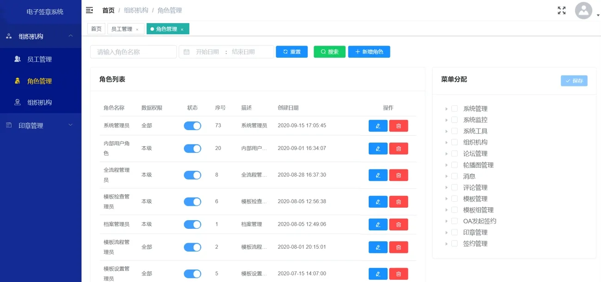Open the 结束日期 date picker

click(x=243, y=52)
